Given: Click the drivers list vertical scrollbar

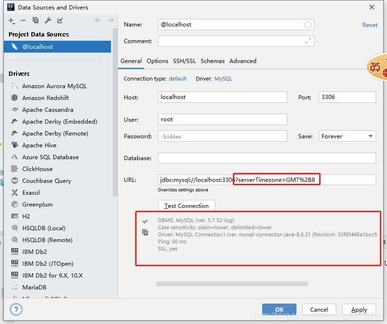Looking at the screenshot, I should coord(115,112).
